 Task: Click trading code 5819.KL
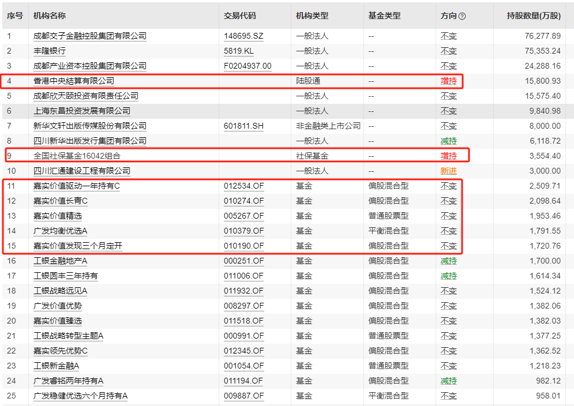(239, 51)
